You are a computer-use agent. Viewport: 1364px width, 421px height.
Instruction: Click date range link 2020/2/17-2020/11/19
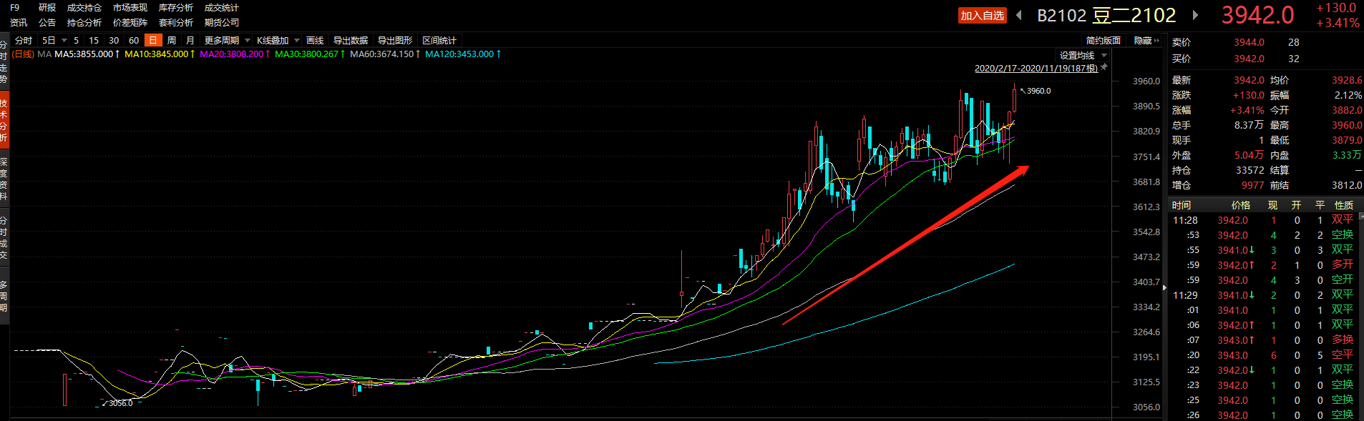pyautogui.click(x=1036, y=69)
